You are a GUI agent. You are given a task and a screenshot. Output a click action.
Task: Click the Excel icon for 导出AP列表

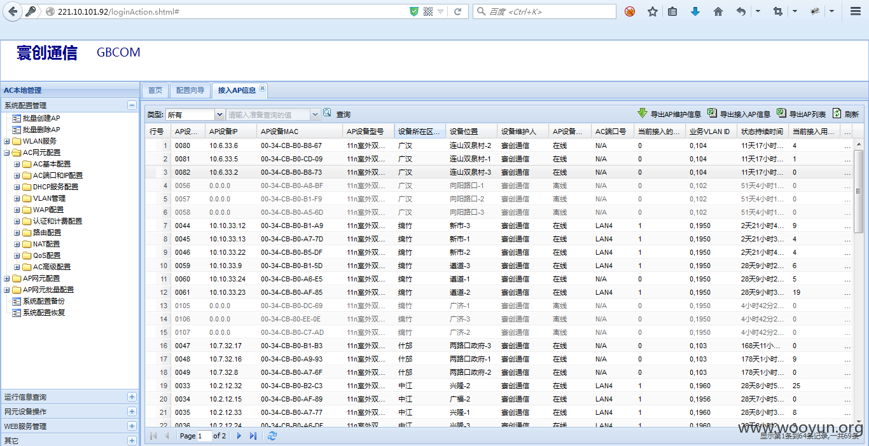click(781, 113)
